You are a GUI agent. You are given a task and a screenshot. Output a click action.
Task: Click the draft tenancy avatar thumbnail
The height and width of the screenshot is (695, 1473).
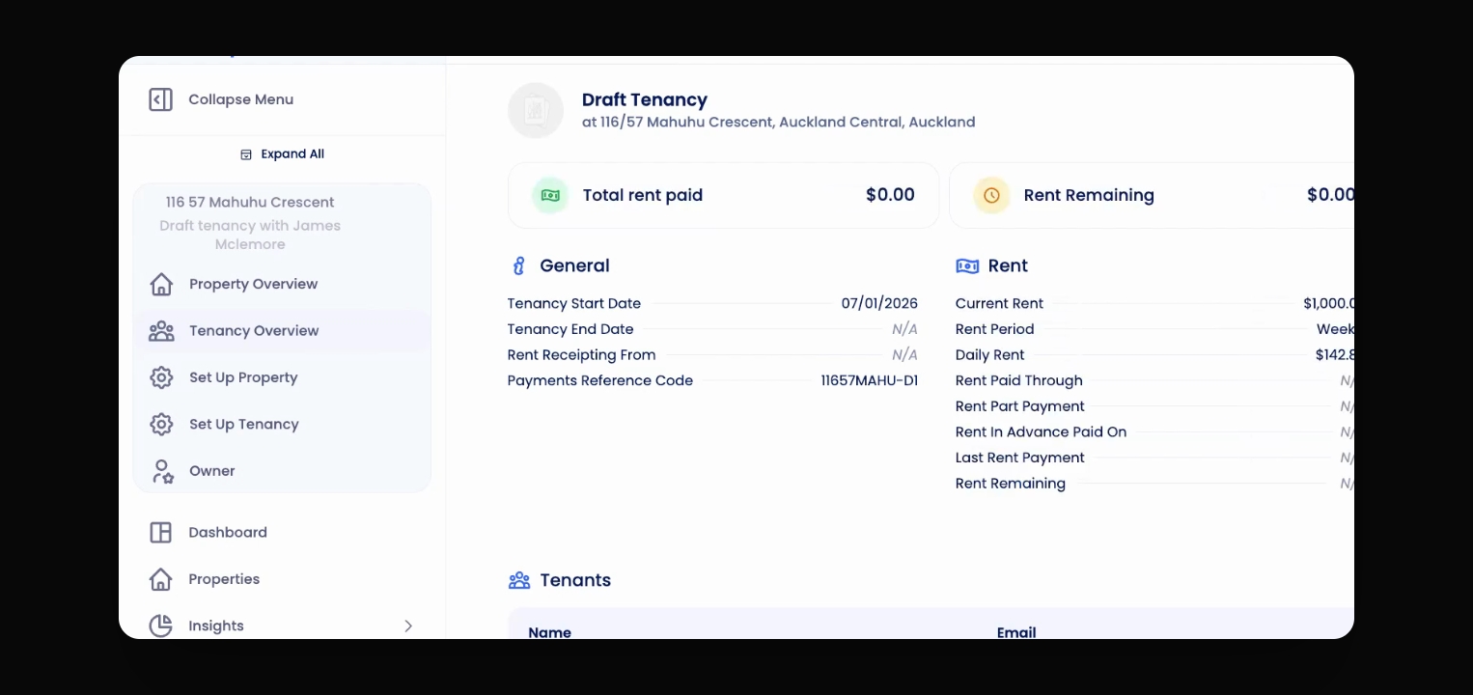[536, 110]
